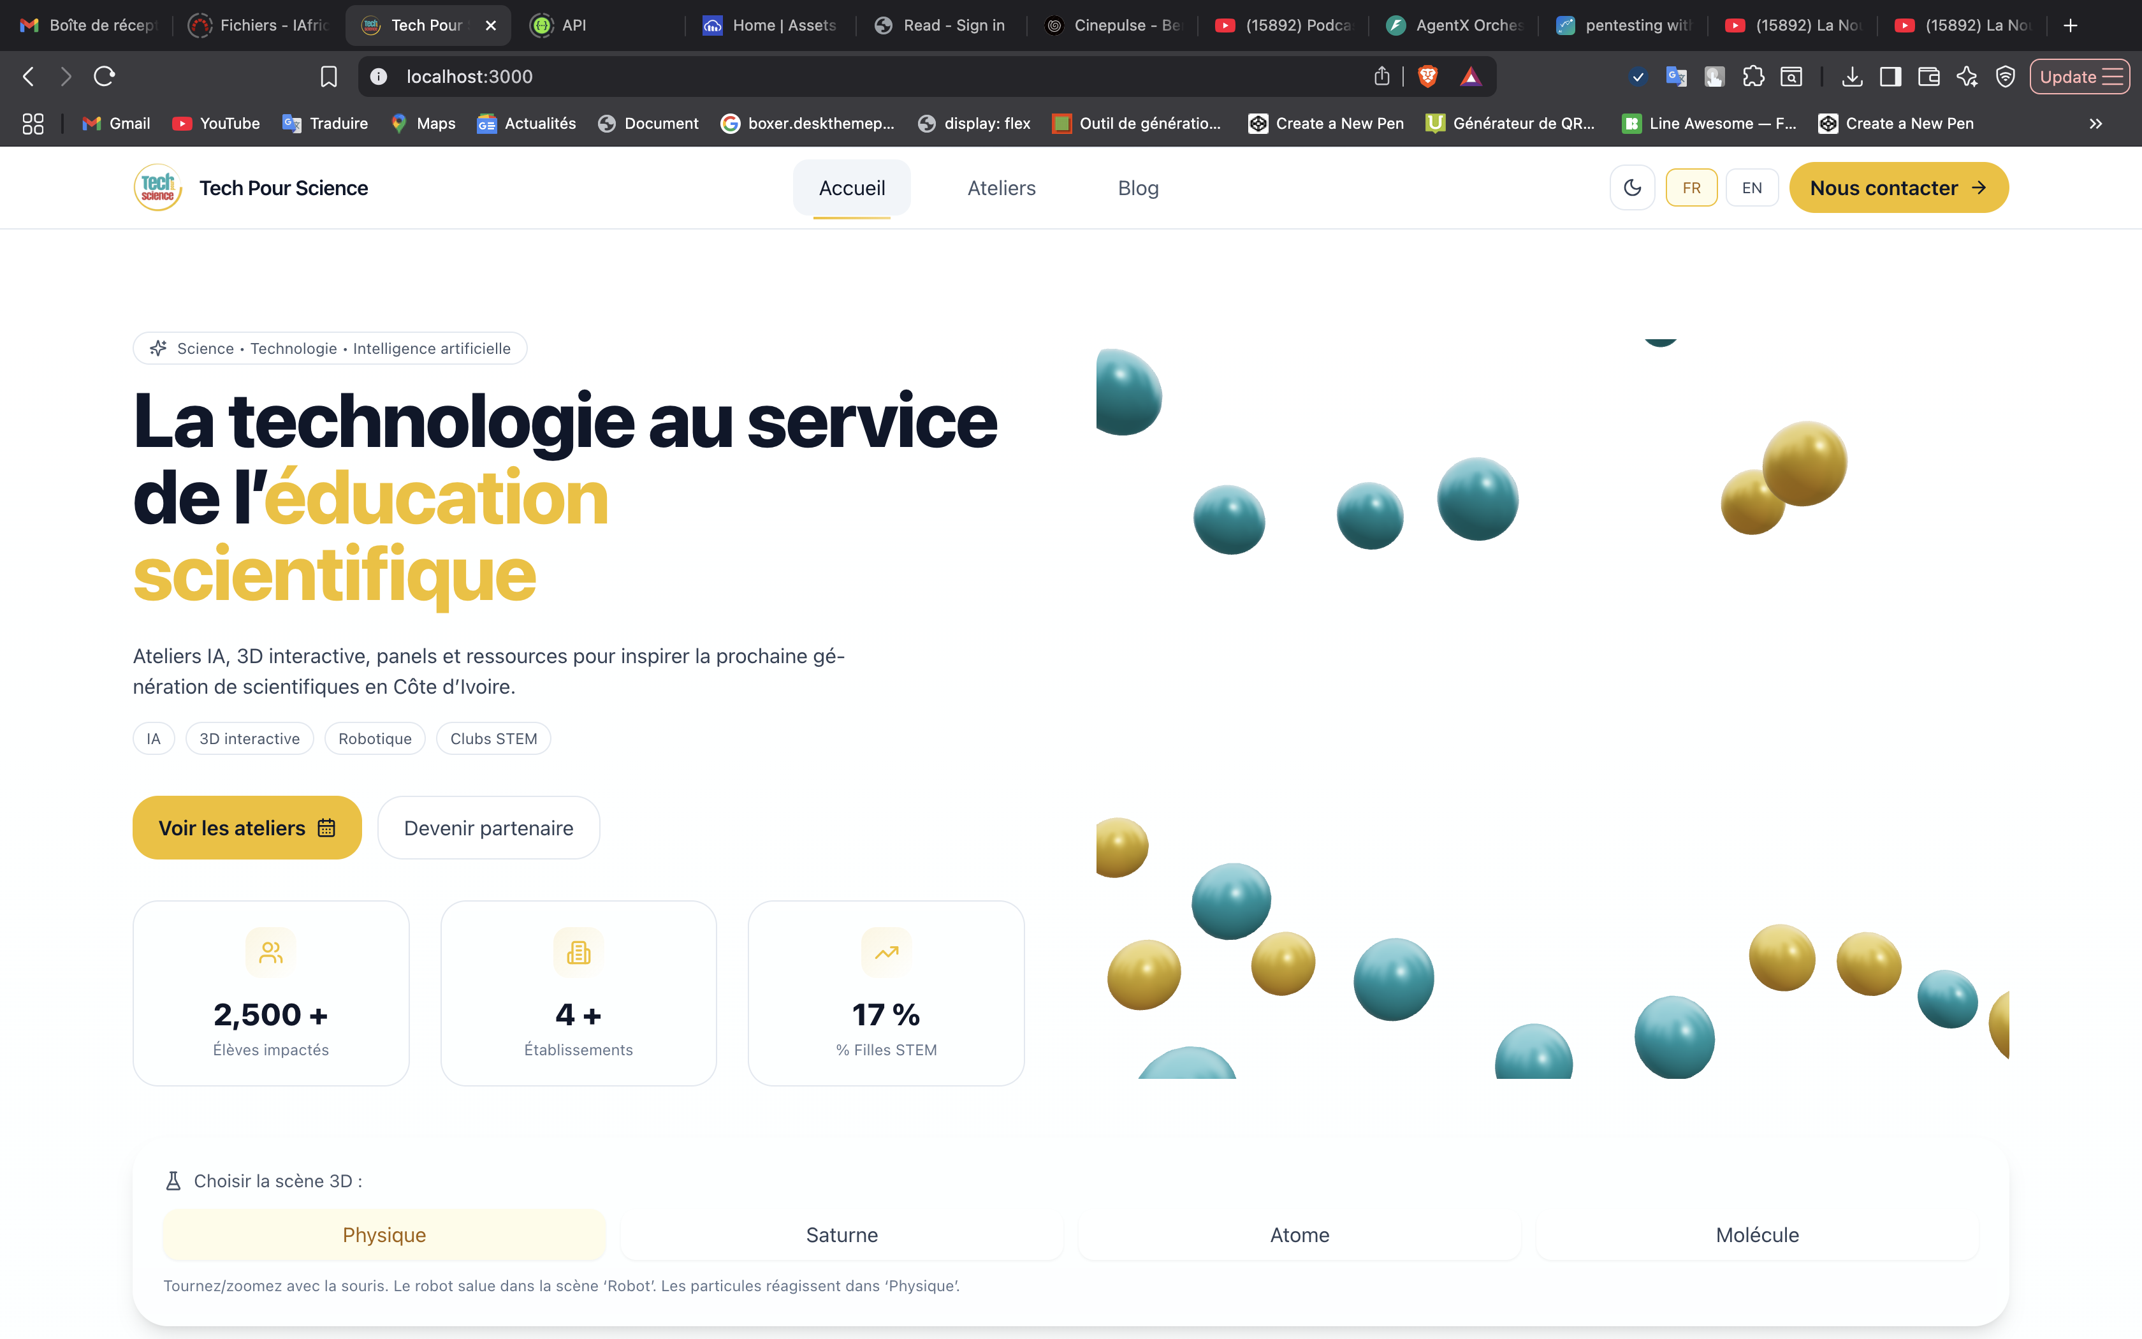
Task: Bookmark this page with the bookmark icon
Action: (x=328, y=76)
